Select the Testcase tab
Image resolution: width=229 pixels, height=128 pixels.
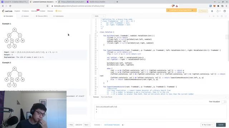click(x=96, y=97)
